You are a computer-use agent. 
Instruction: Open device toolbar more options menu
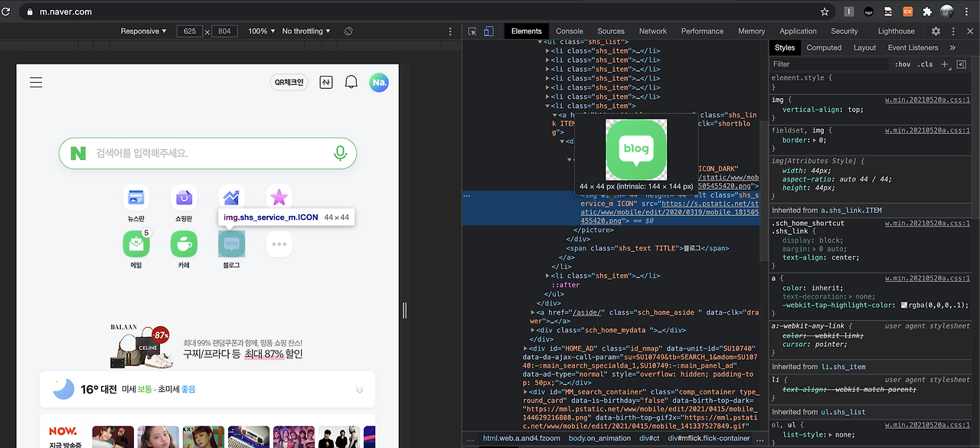click(x=450, y=31)
